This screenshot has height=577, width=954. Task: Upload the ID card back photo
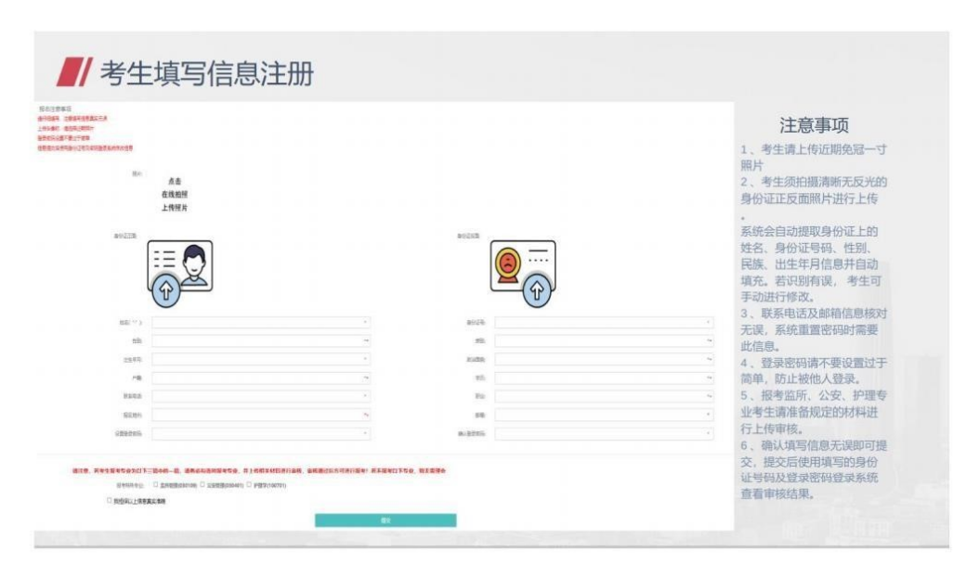pyautogui.click(x=522, y=268)
